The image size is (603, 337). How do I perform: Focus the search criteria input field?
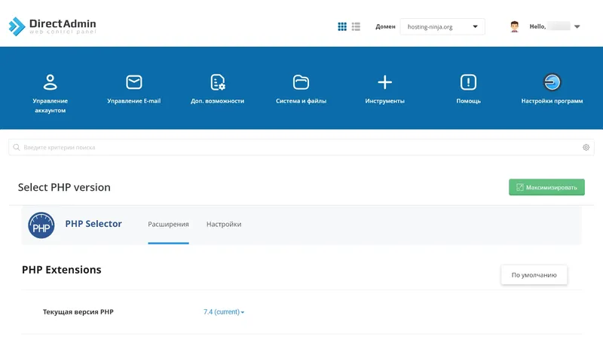point(301,147)
